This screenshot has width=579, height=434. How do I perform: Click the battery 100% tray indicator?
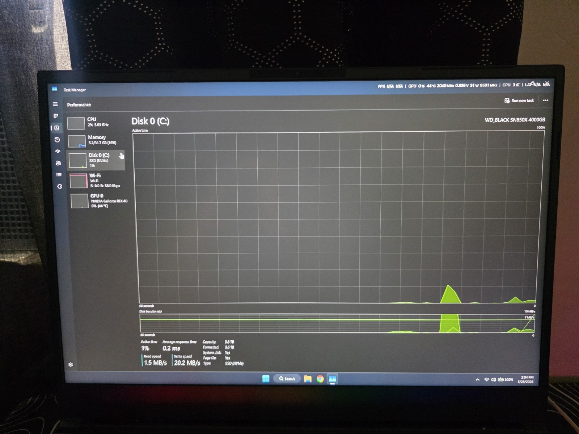pyautogui.click(x=506, y=379)
